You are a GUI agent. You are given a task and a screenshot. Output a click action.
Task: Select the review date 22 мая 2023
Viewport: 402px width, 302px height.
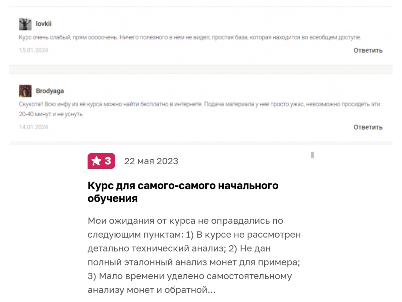pyautogui.click(x=151, y=161)
